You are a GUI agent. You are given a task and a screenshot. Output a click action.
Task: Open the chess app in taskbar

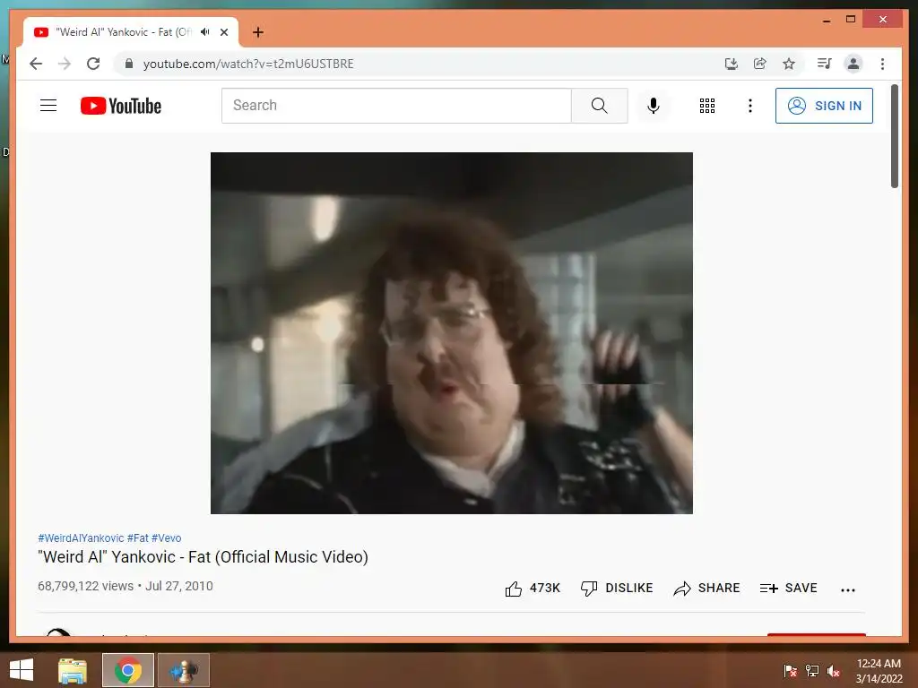(x=183, y=670)
